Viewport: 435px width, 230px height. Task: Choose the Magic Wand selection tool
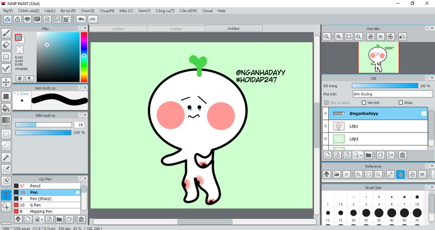pyautogui.click(x=6, y=157)
